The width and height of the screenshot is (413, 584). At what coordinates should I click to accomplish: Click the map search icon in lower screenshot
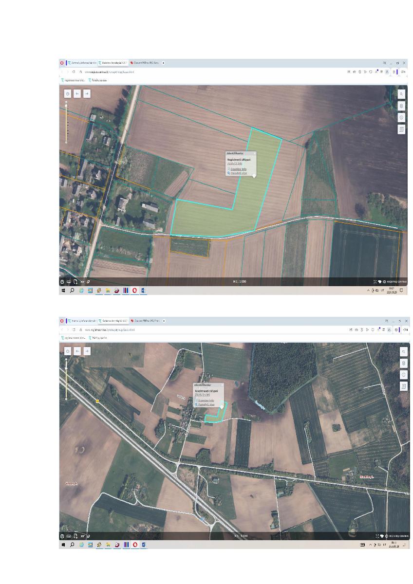coord(404,351)
